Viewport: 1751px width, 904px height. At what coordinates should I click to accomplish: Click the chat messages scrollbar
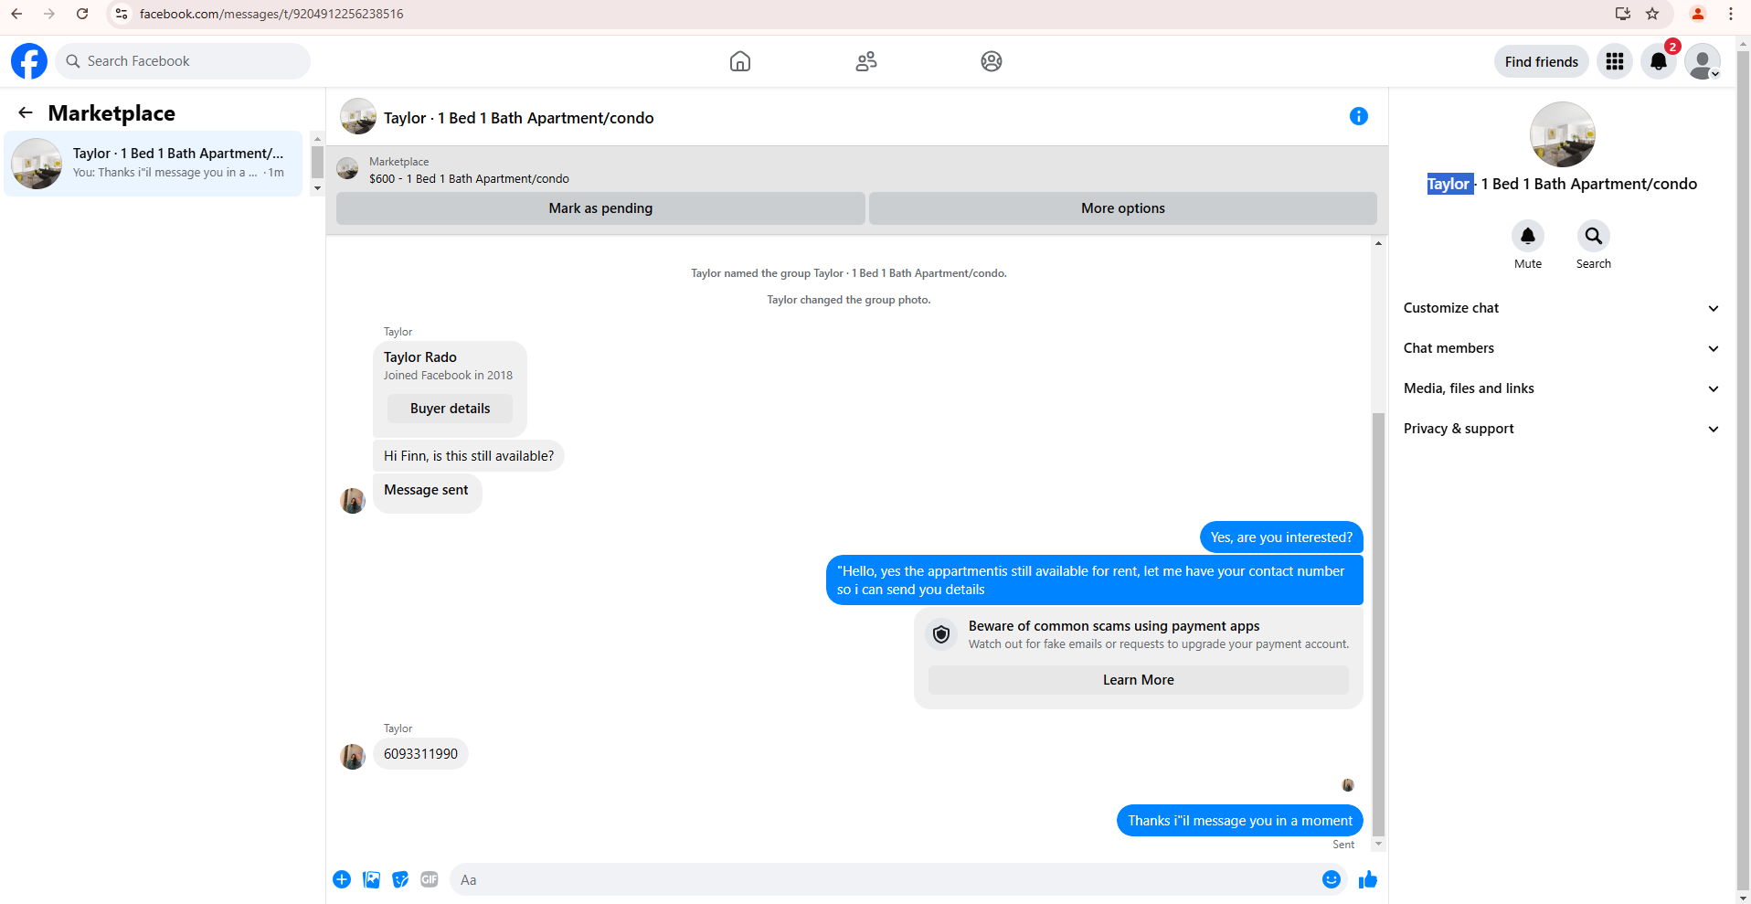click(x=1378, y=624)
